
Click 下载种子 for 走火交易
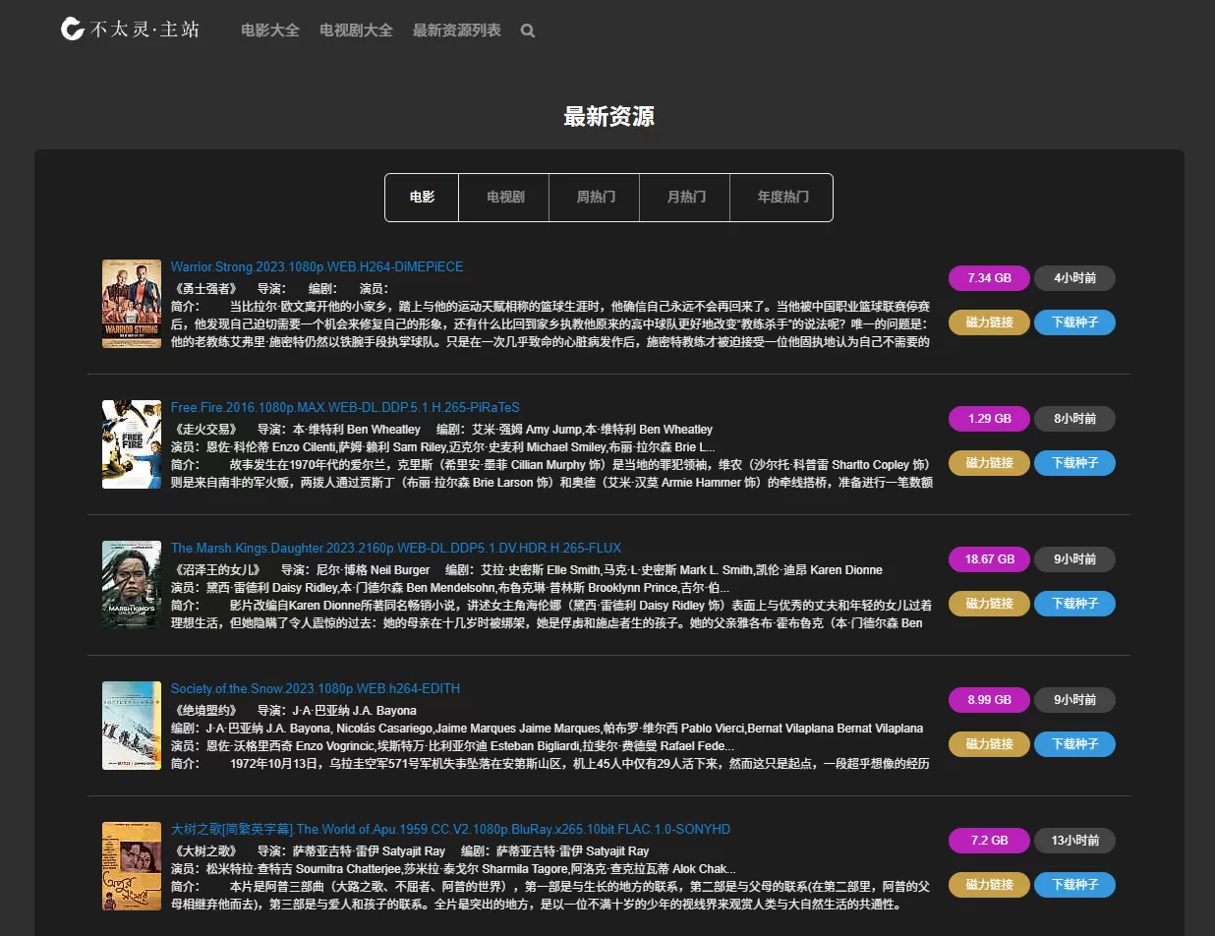click(1074, 462)
